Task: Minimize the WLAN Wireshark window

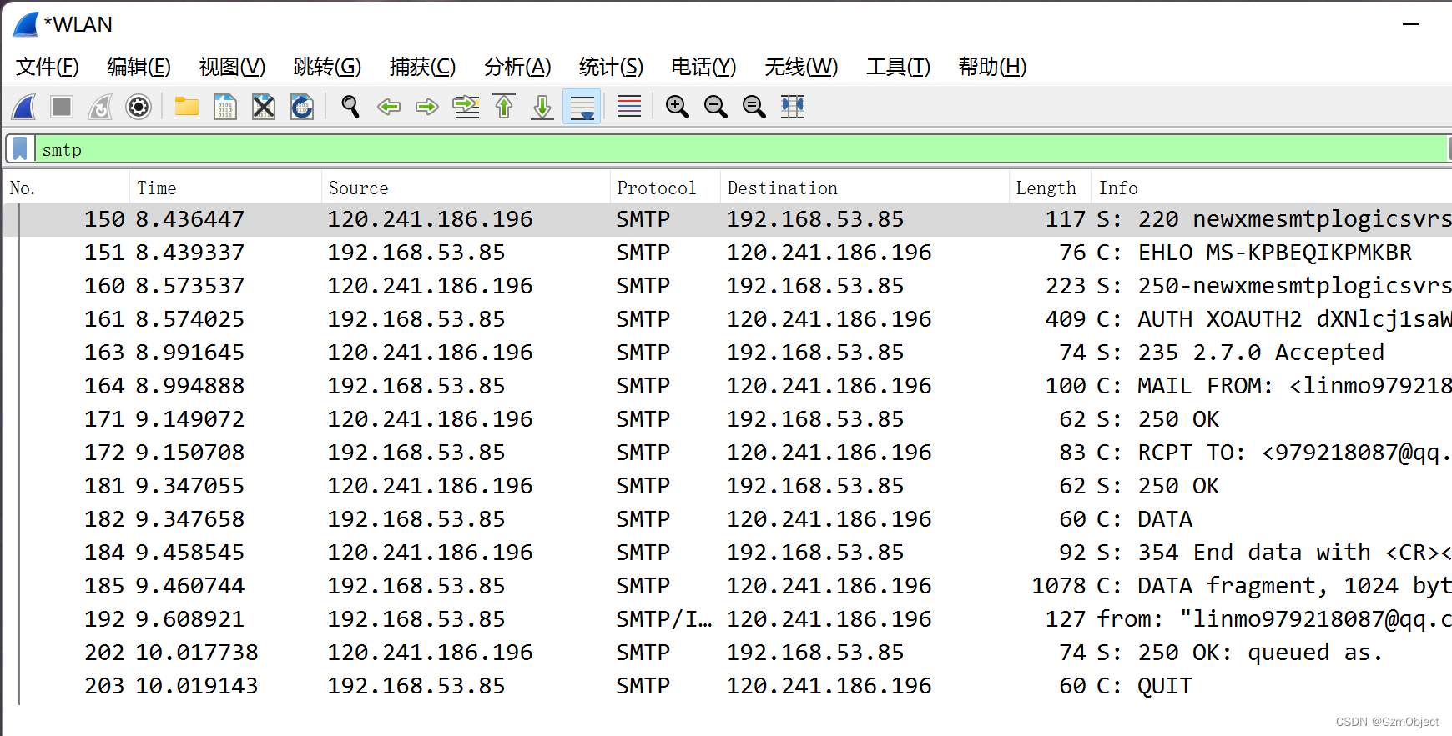Action: pos(1411,24)
